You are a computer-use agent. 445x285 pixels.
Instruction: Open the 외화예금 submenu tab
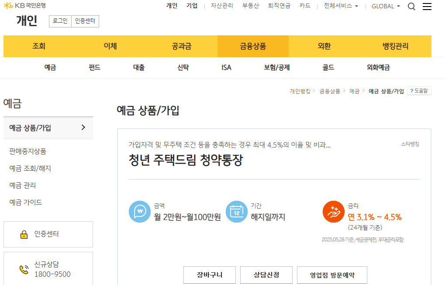coord(378,68)
